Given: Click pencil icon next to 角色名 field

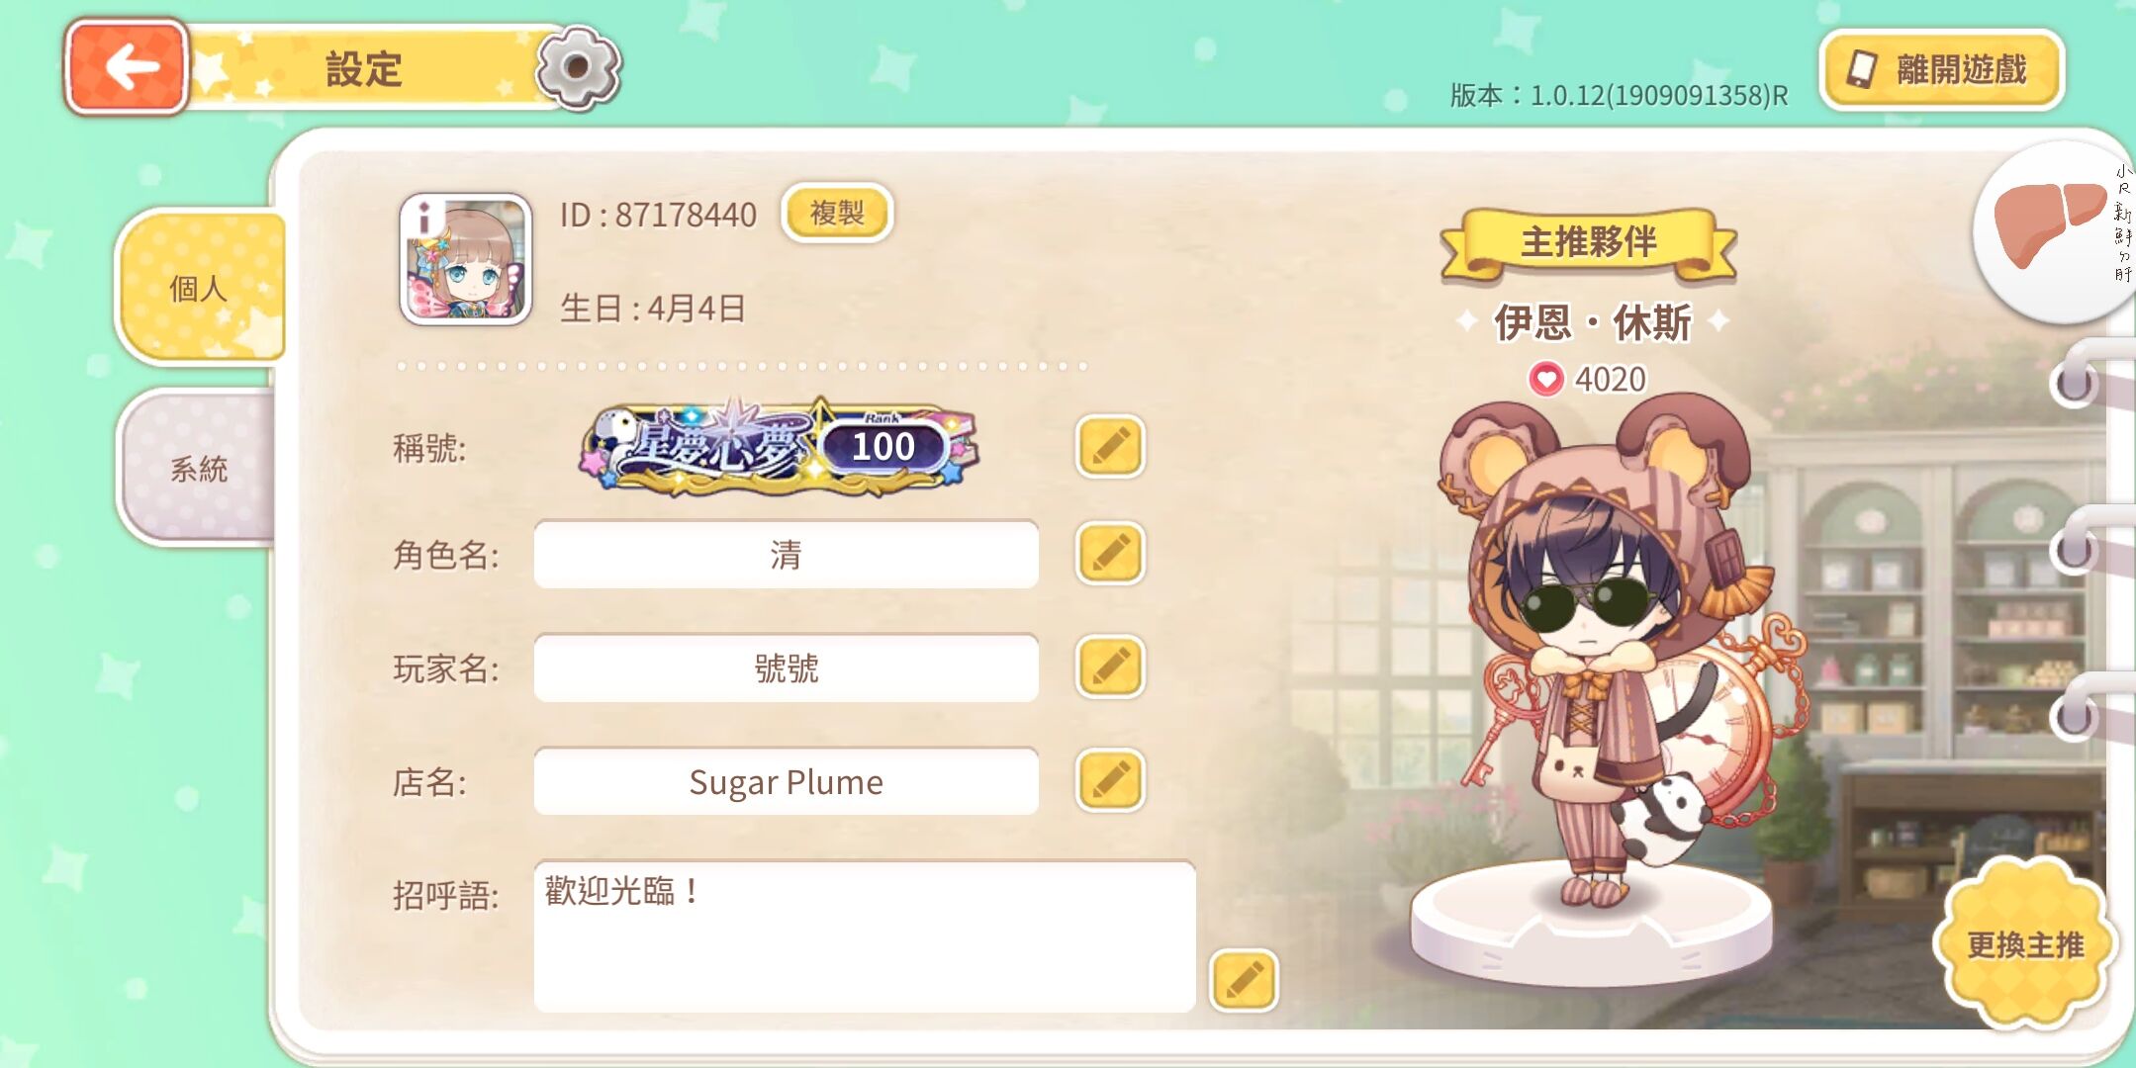Looking at the screenshot, I should tap(1110, 553).
